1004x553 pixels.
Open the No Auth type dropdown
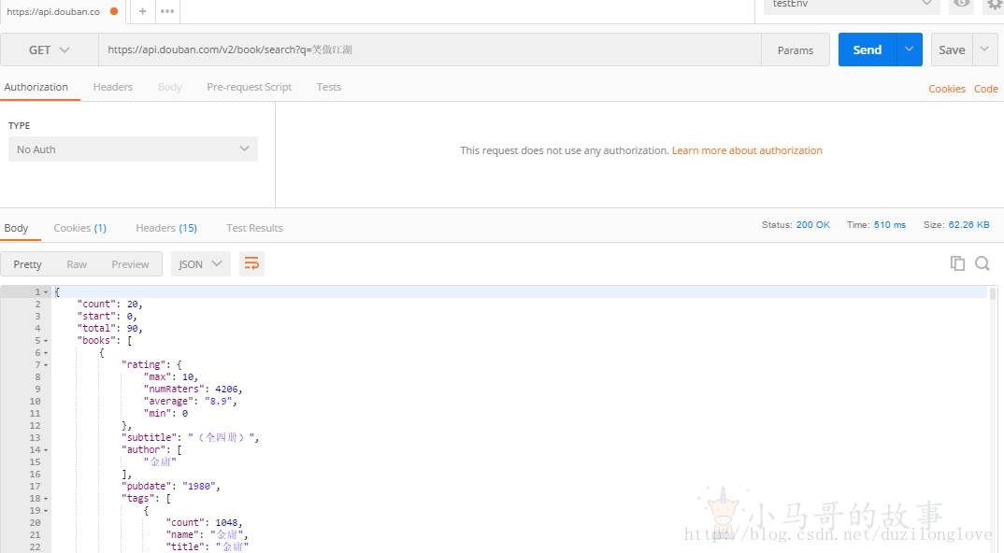pos(133,149)
